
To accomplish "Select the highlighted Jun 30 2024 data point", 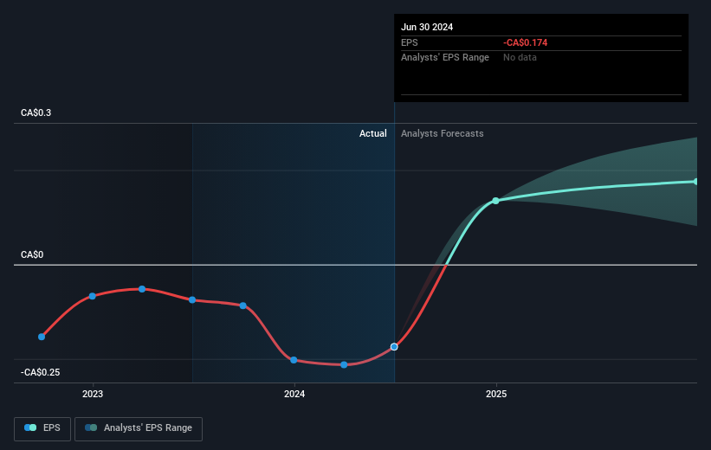I will click(394, 347).
